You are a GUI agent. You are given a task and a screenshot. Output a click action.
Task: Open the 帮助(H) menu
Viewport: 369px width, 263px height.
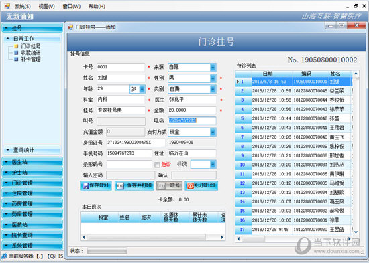click(x=97, y=6)
